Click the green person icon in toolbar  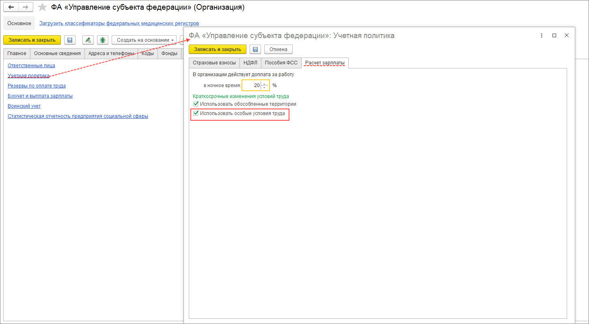pos(103,40)
